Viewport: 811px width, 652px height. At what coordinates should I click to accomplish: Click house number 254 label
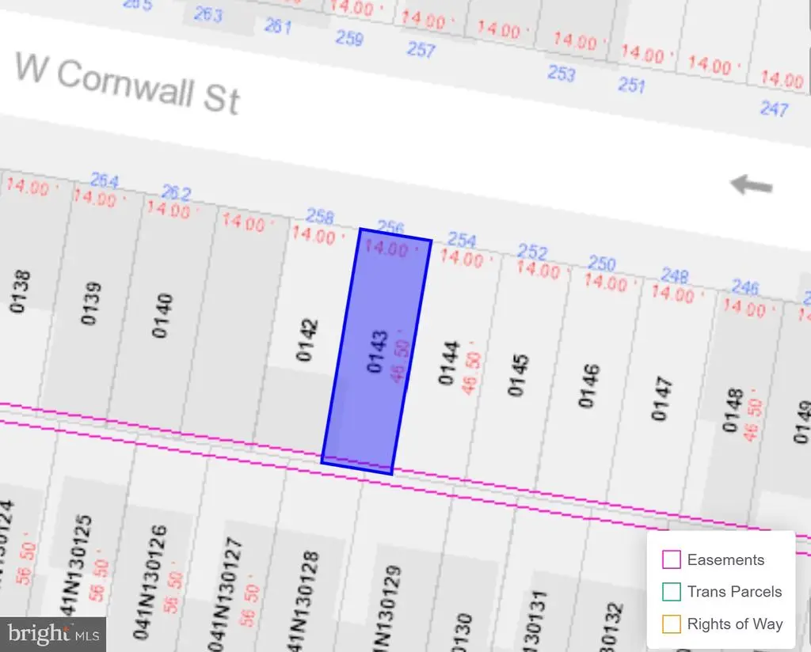463,240
